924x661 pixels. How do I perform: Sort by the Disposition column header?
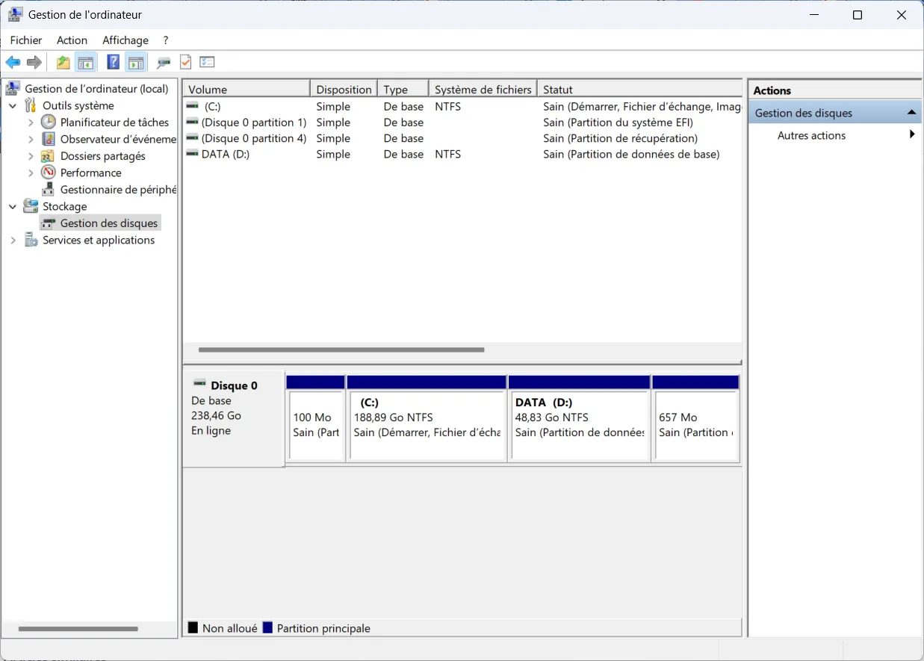(344, 90)
